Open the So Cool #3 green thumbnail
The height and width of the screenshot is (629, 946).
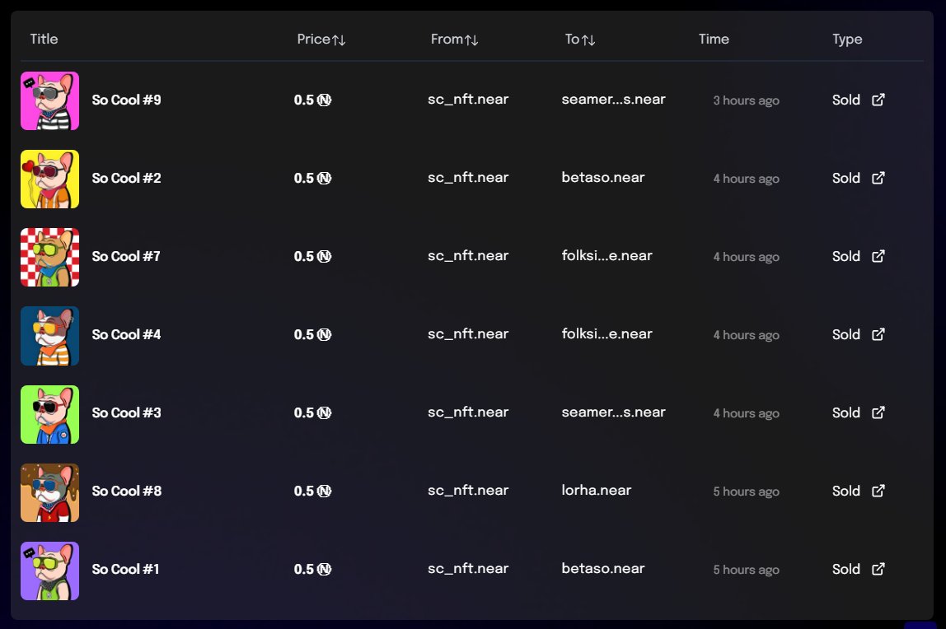(49, 414)
